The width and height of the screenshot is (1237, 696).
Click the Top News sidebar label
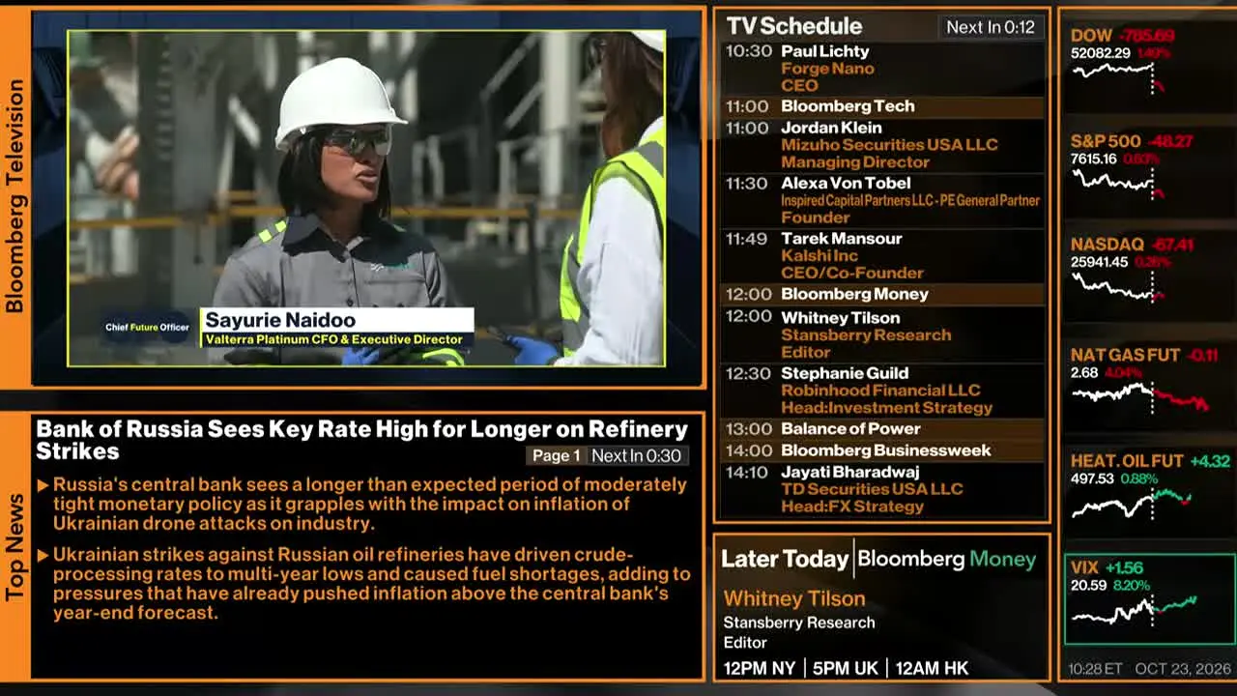click(14, 546)
